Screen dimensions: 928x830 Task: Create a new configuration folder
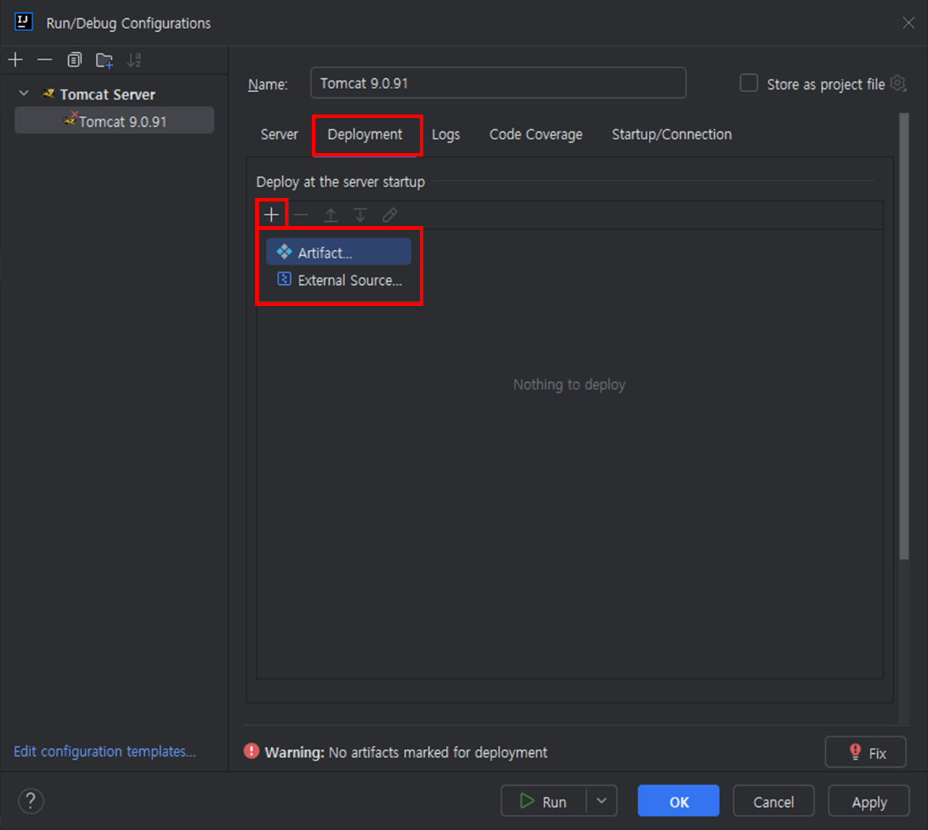(104, 59)
